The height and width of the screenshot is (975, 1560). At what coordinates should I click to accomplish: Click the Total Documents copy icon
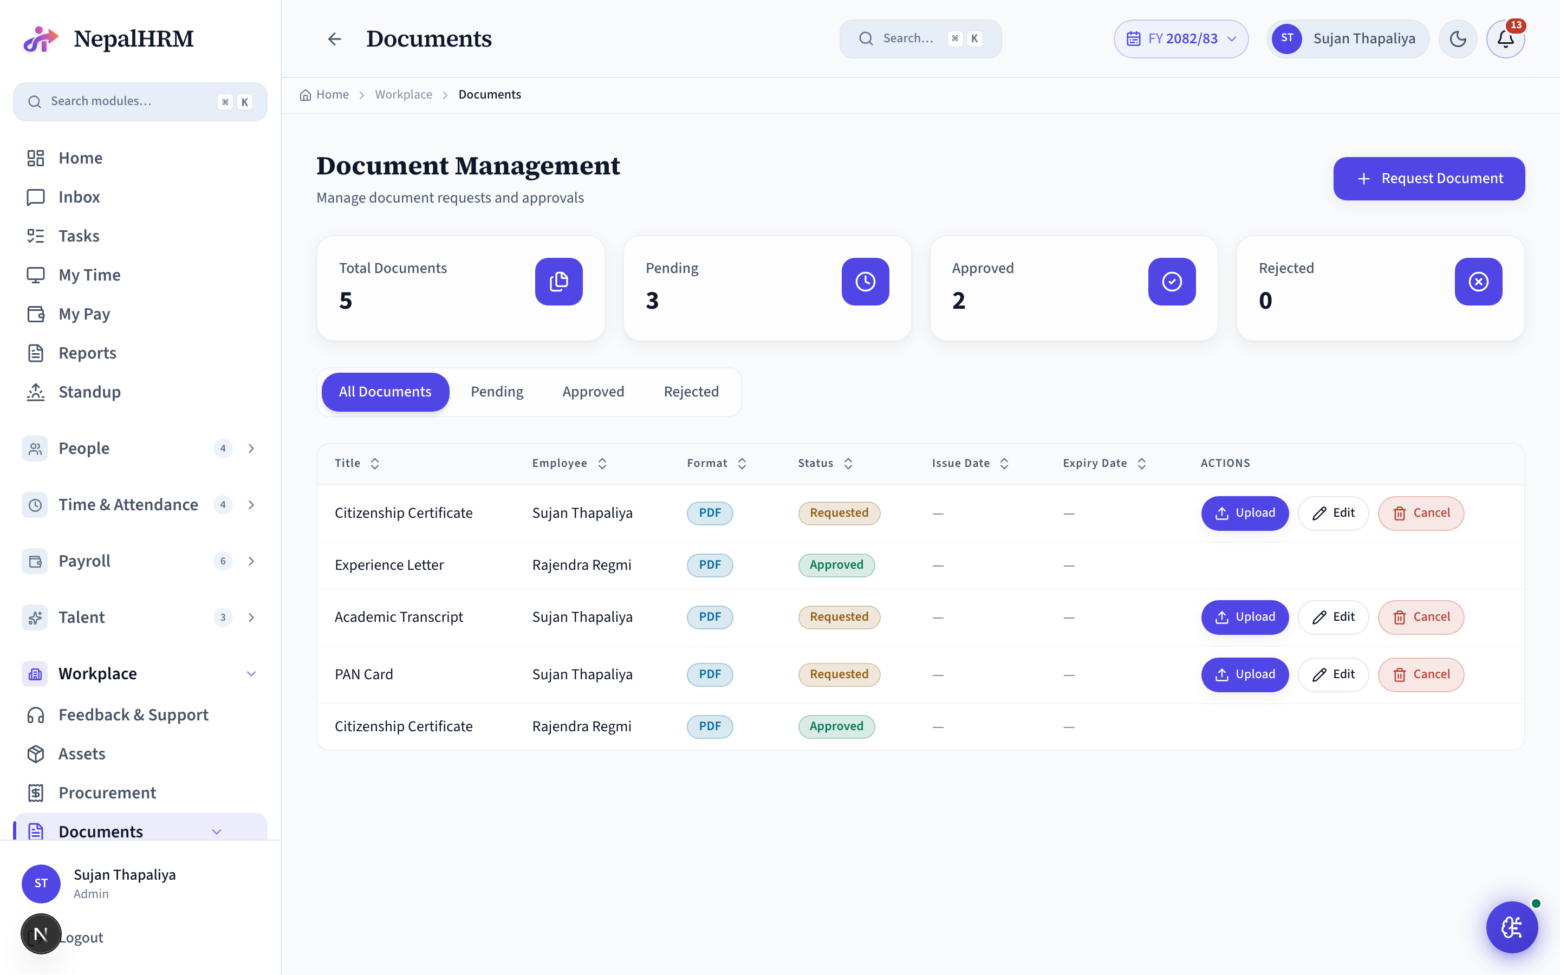(558, 282)
